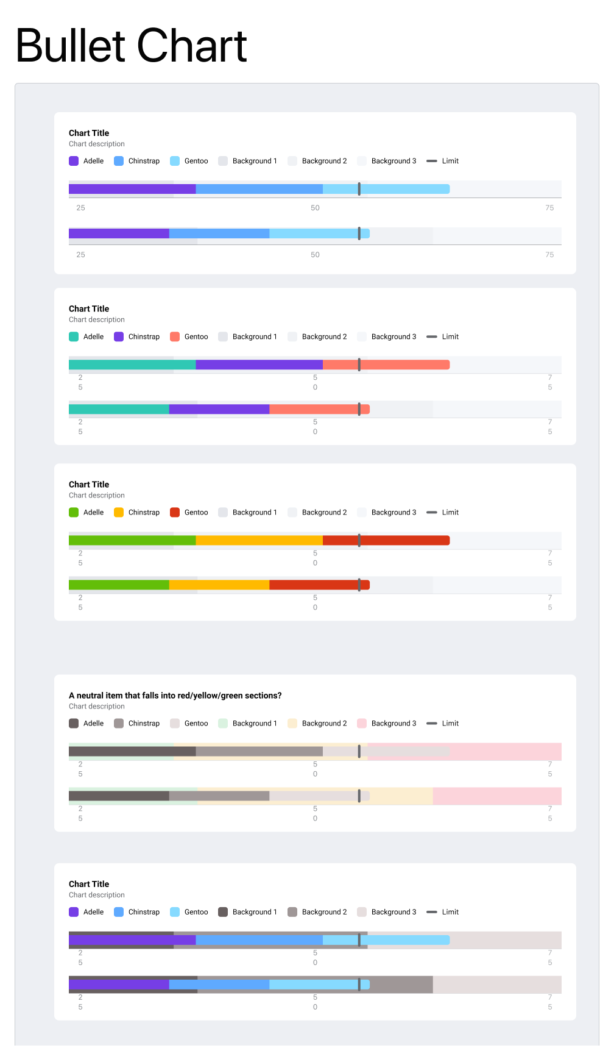Click the pink Background 3 legend swatch
Viewport: 614px width, 1062px height.
click(362, 723)
